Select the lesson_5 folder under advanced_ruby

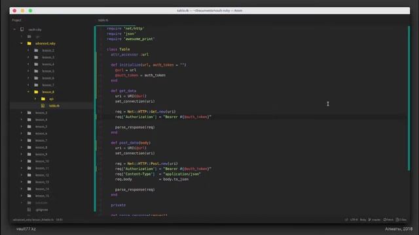(48, 71)
